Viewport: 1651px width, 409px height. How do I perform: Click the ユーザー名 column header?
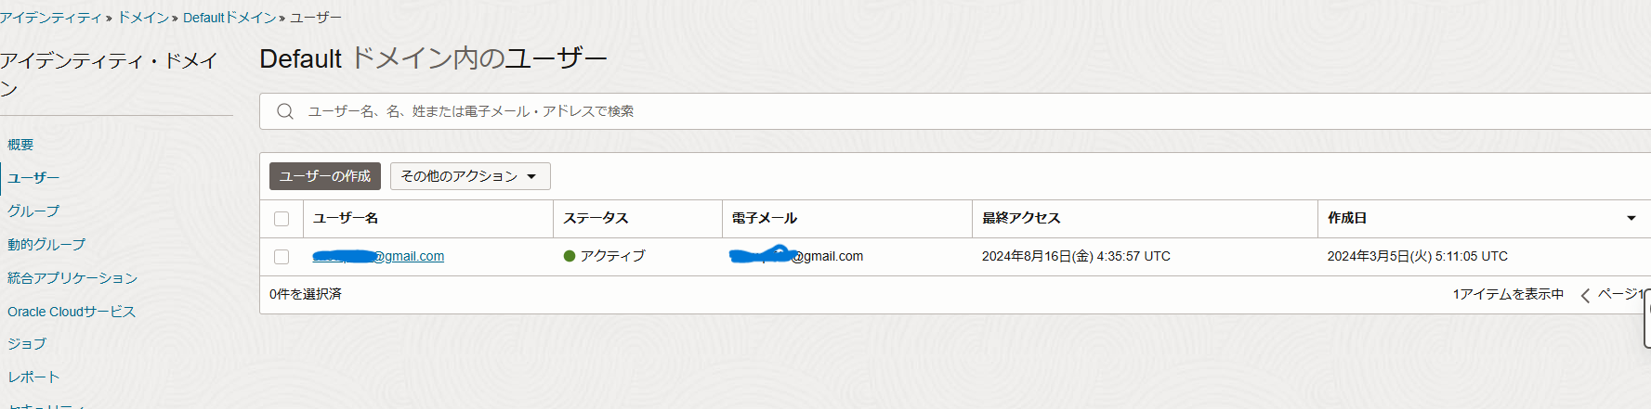346,218
